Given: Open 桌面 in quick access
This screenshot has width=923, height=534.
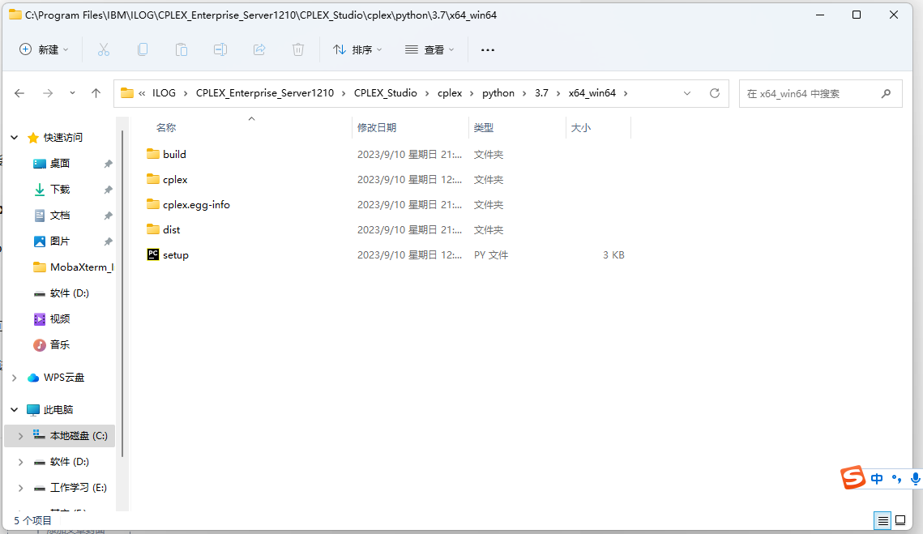Looking at the screenshot, I should coord(59,163).
